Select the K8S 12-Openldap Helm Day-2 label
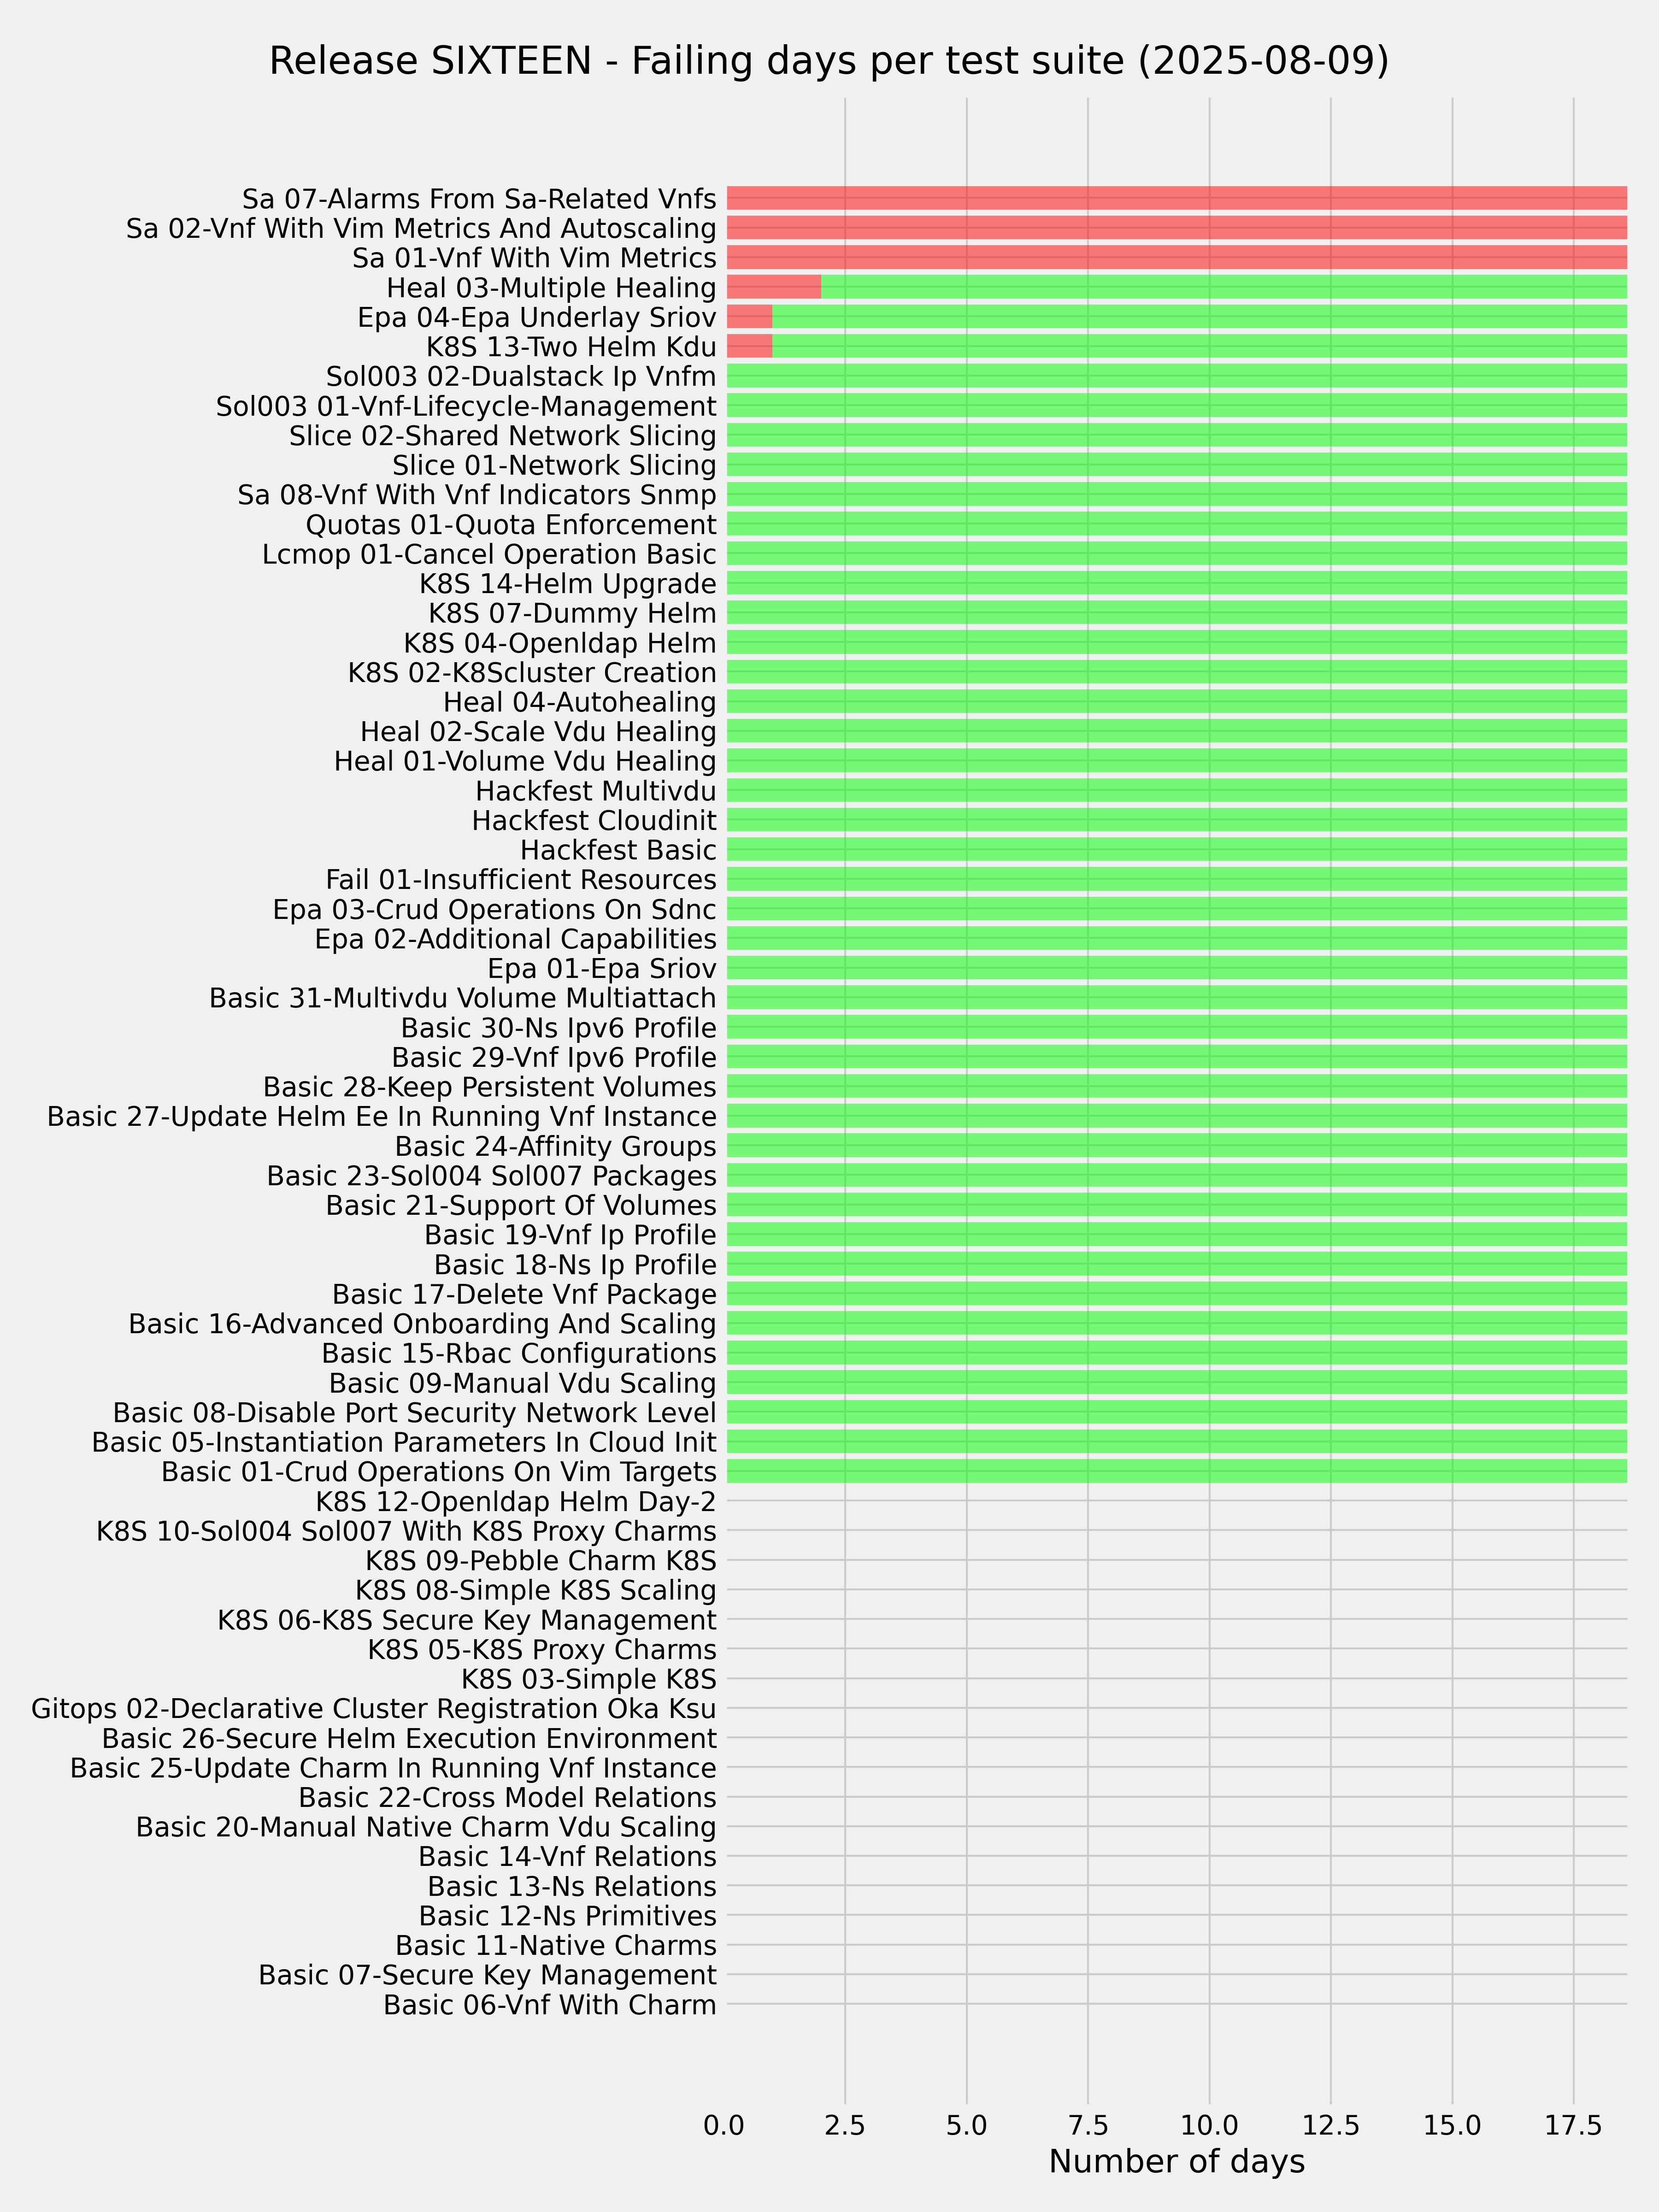Image resolution: width=1659 pixels, height=2212 pixels. point(516,1502)
